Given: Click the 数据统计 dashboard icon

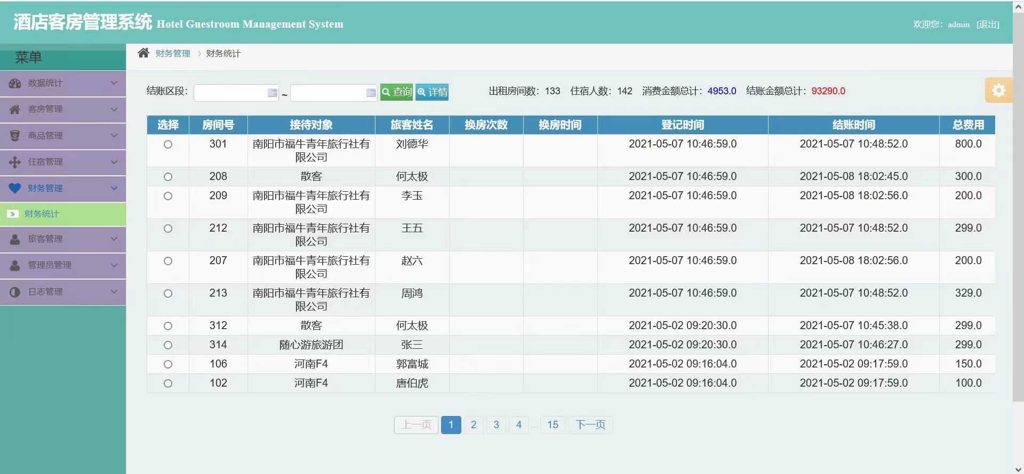Looking at the screenshot, I should tap(15, 83).
